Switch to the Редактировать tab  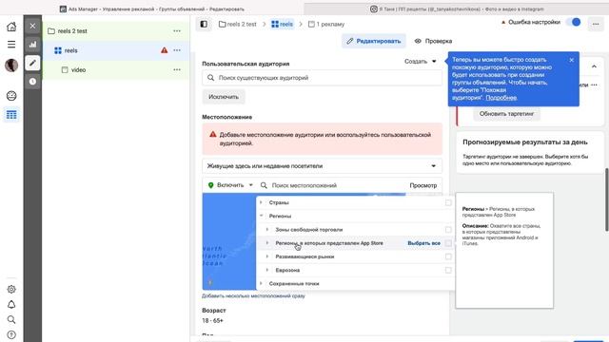(x=374, y=41)
